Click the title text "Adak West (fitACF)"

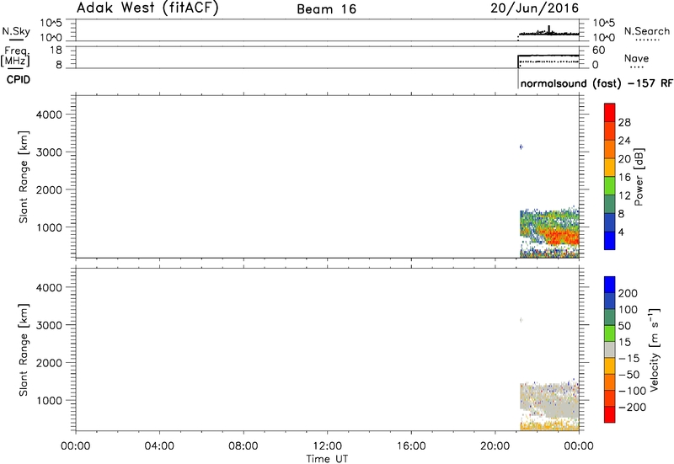147,8
